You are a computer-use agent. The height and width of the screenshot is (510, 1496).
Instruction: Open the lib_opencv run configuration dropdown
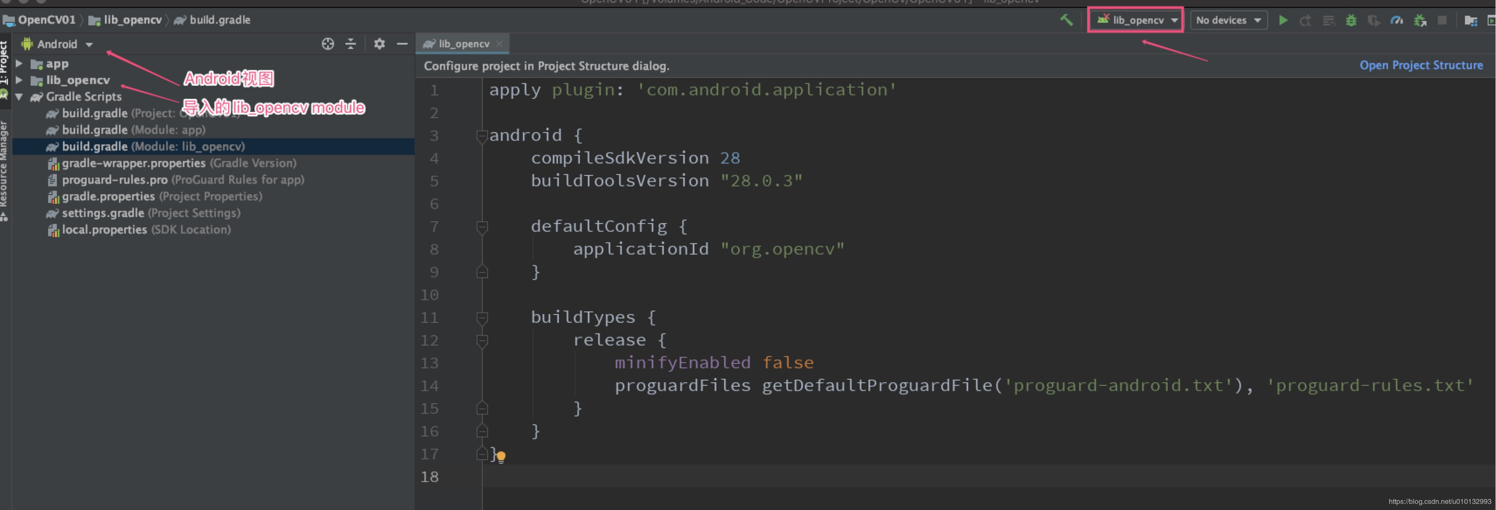coord(1135,20)
